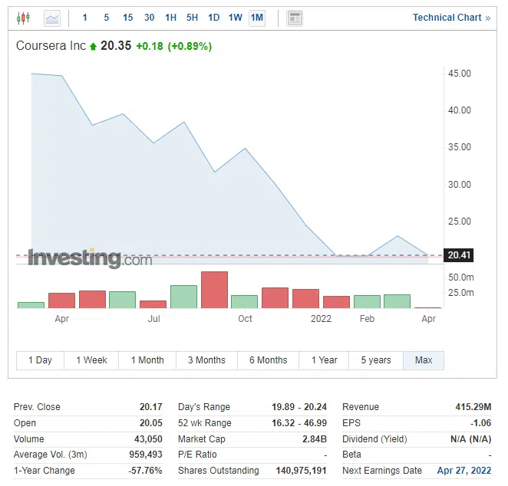Select the Max range tab

click(x=424, y=360)
